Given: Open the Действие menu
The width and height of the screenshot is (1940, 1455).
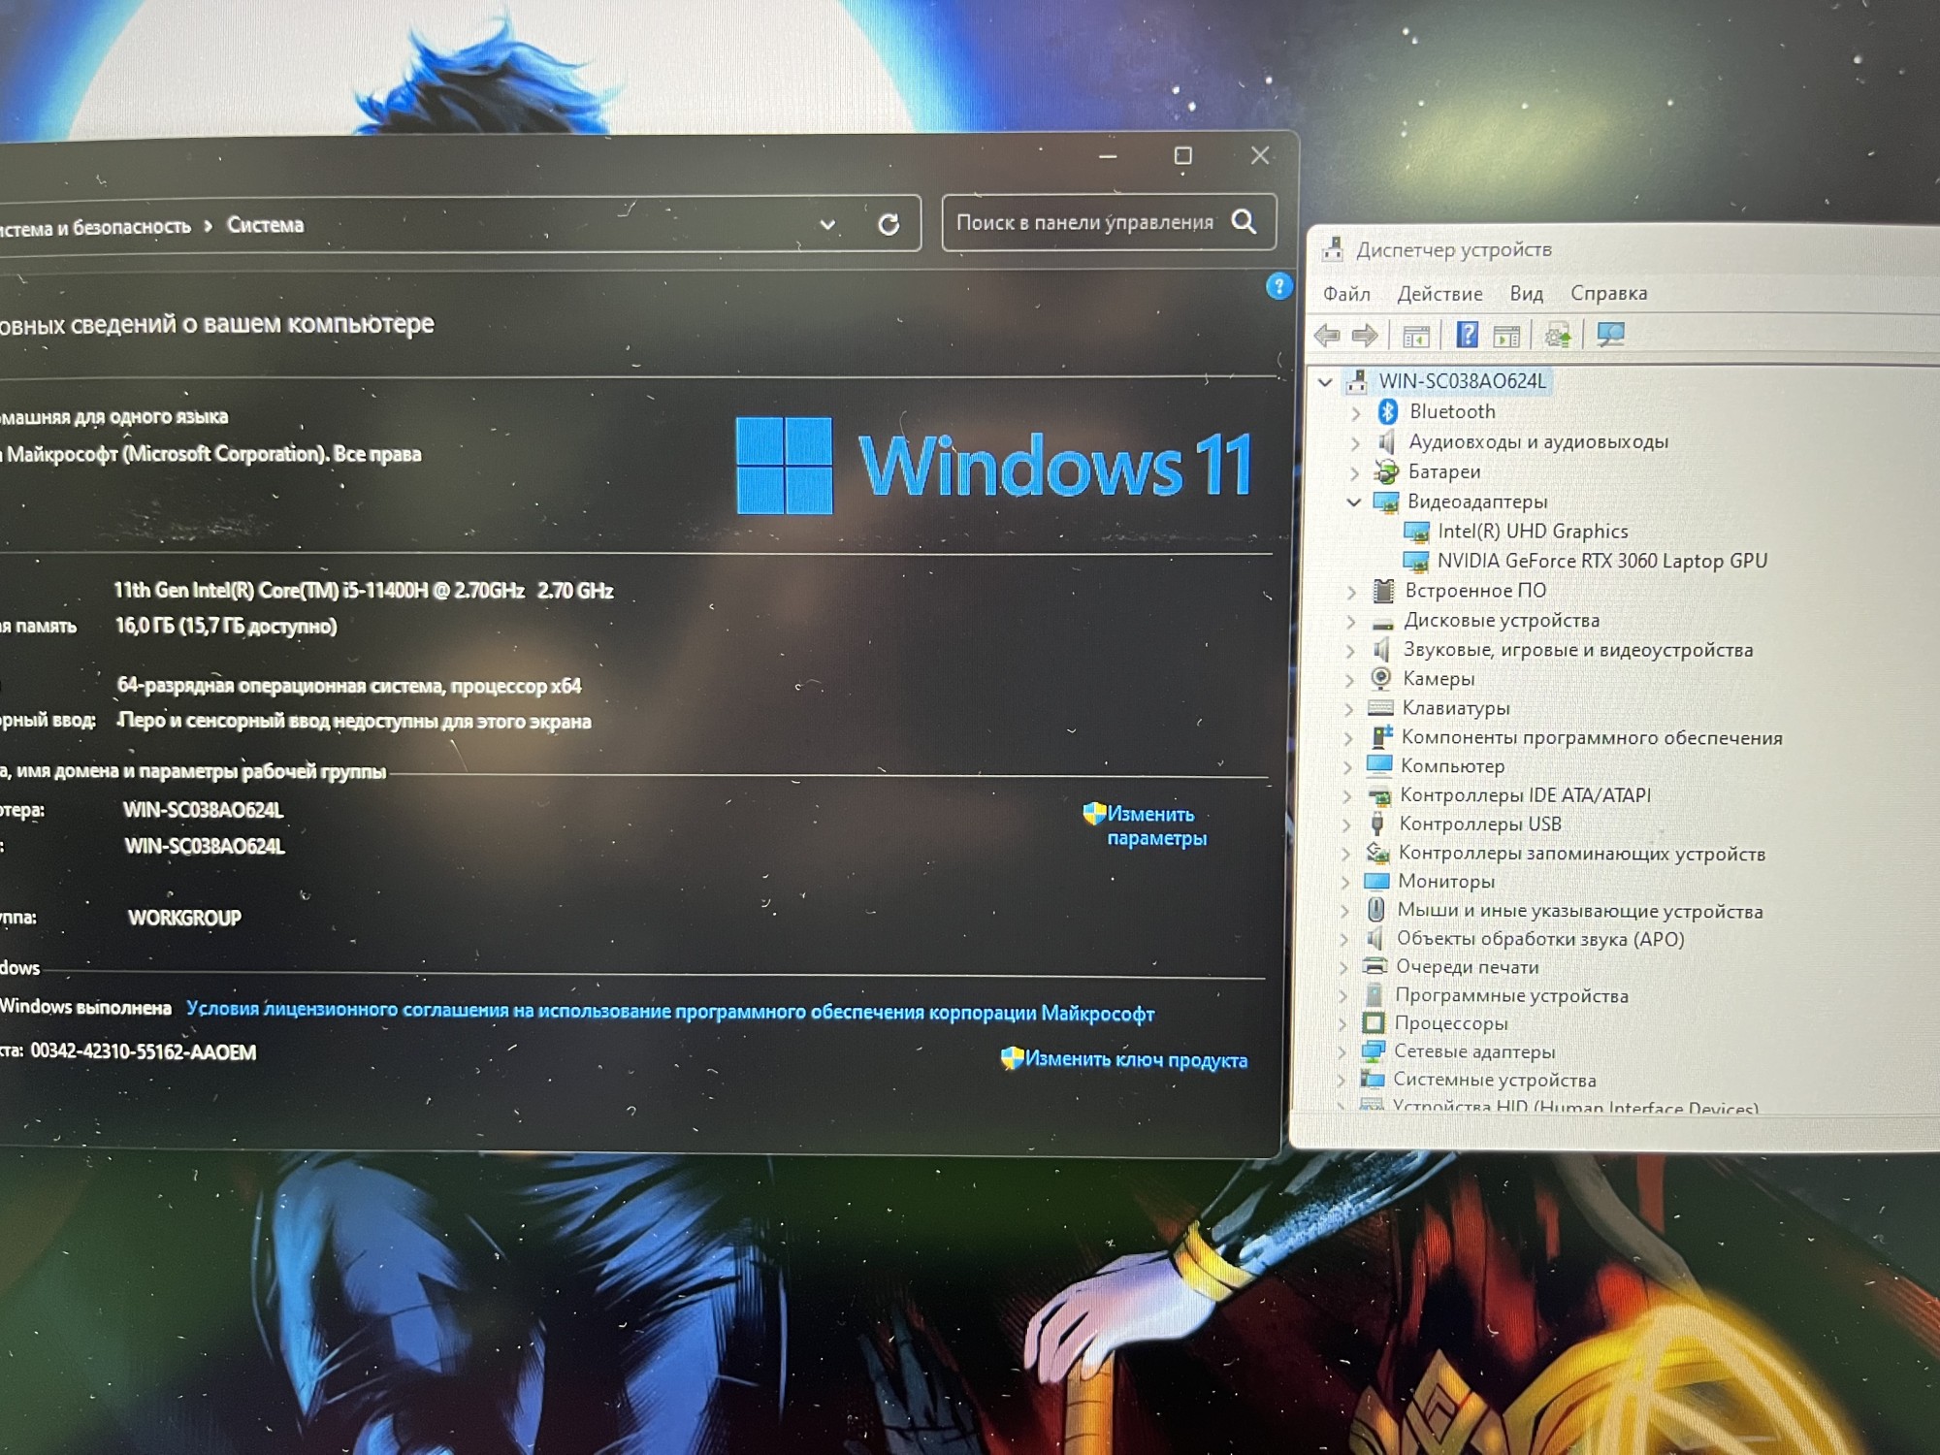Looking at the screenshot, I should click(x=1439, y=294).
